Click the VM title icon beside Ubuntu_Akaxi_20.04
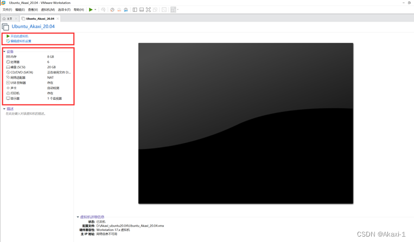Image resolution: width=414 pixels, height=242 pixels. pyautogui.click(x=5, y=27)
